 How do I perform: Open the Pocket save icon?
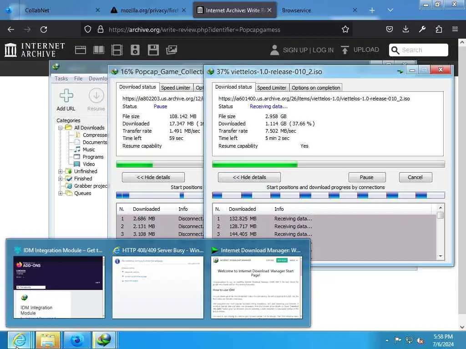pos(390,30)
